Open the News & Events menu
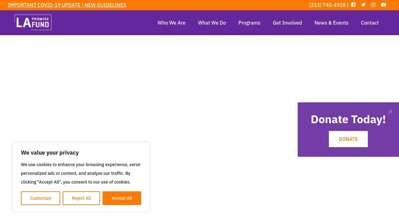The width and height of the screenshot is (399, 224). point(331,23)
